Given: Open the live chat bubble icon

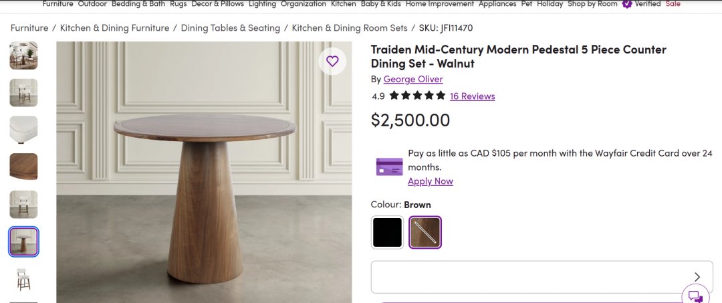Looking at the screenshot, I should [695, 296].
